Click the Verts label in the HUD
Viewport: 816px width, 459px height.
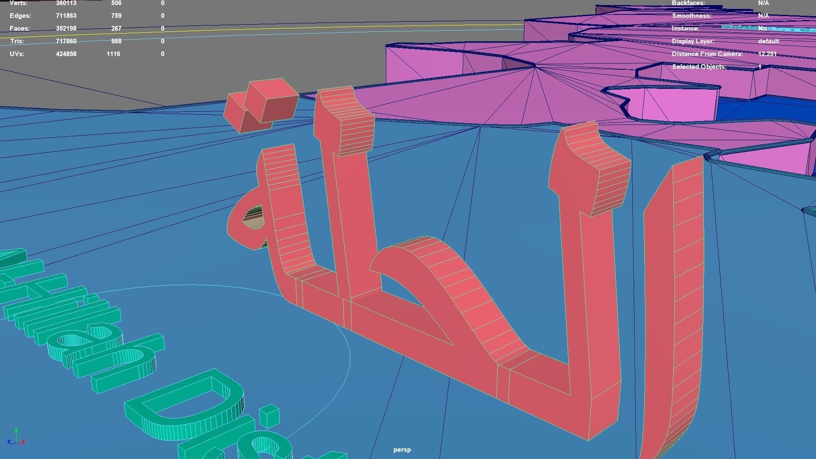tap(19, 3)
